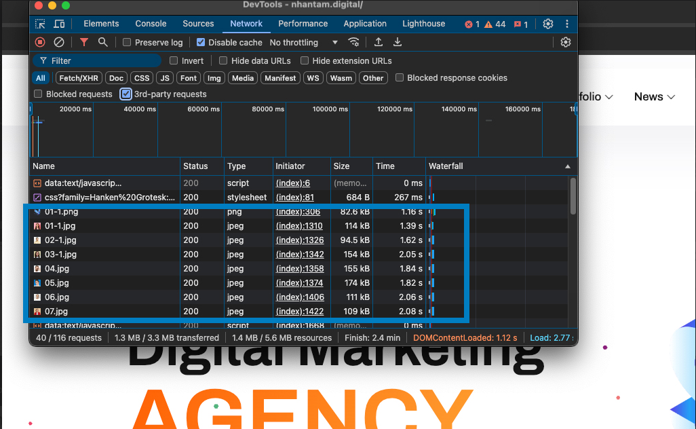696x429 pixels.
Task: Open DevTools settings gear
Action: [548, 24]
